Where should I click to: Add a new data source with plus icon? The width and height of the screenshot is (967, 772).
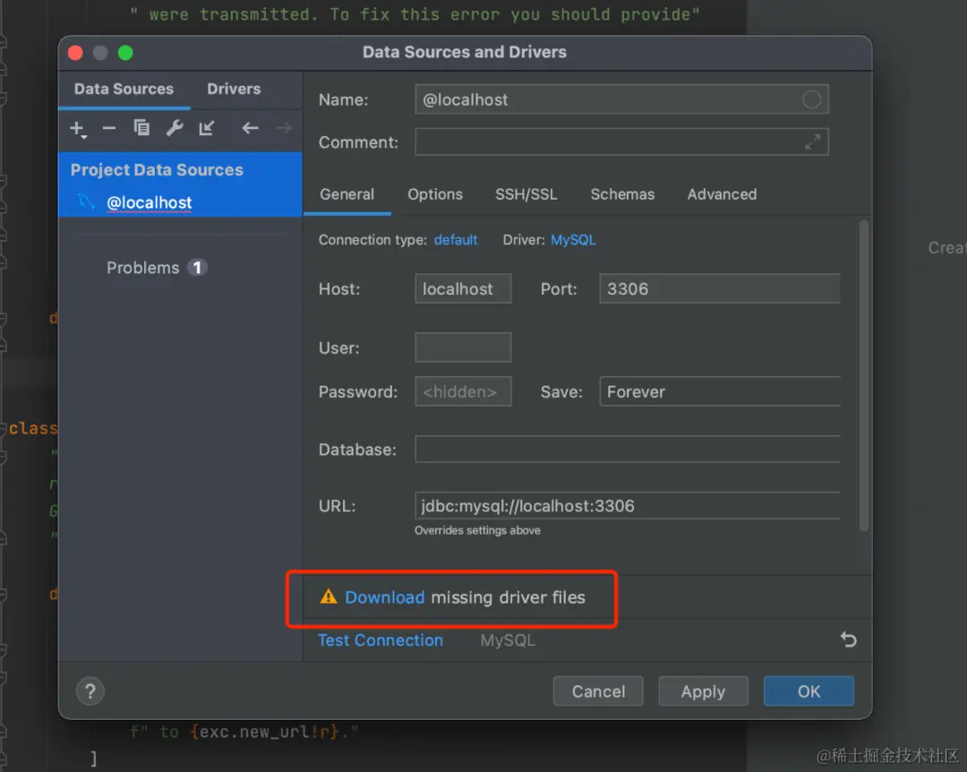(x=77, y=128)
